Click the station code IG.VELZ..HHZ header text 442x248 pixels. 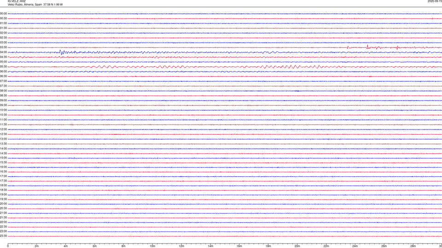[x=17, y=1]
